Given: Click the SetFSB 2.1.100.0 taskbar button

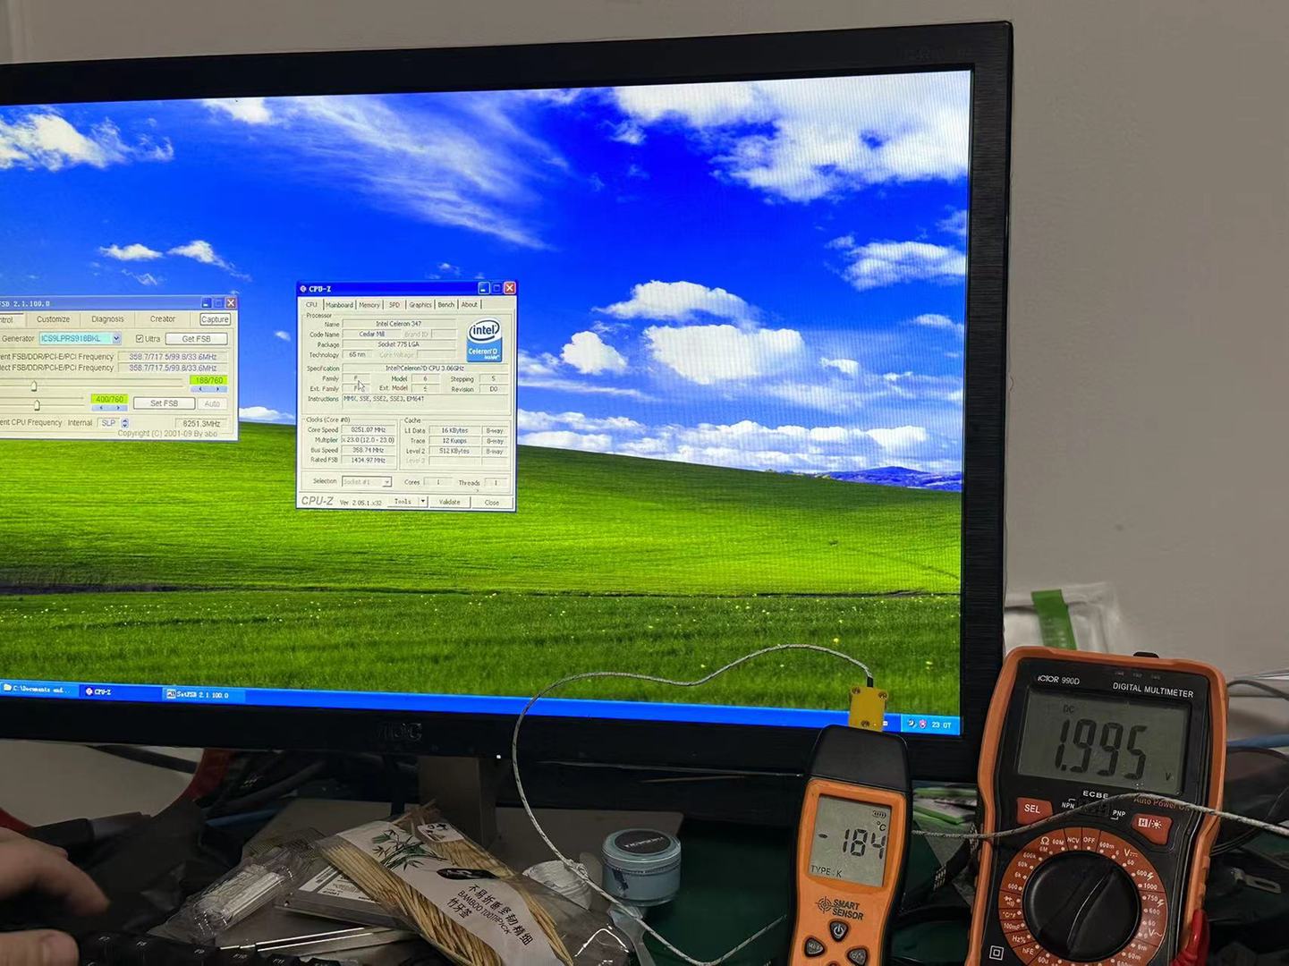Looking at the screenshot, I should tap(203, 694).
